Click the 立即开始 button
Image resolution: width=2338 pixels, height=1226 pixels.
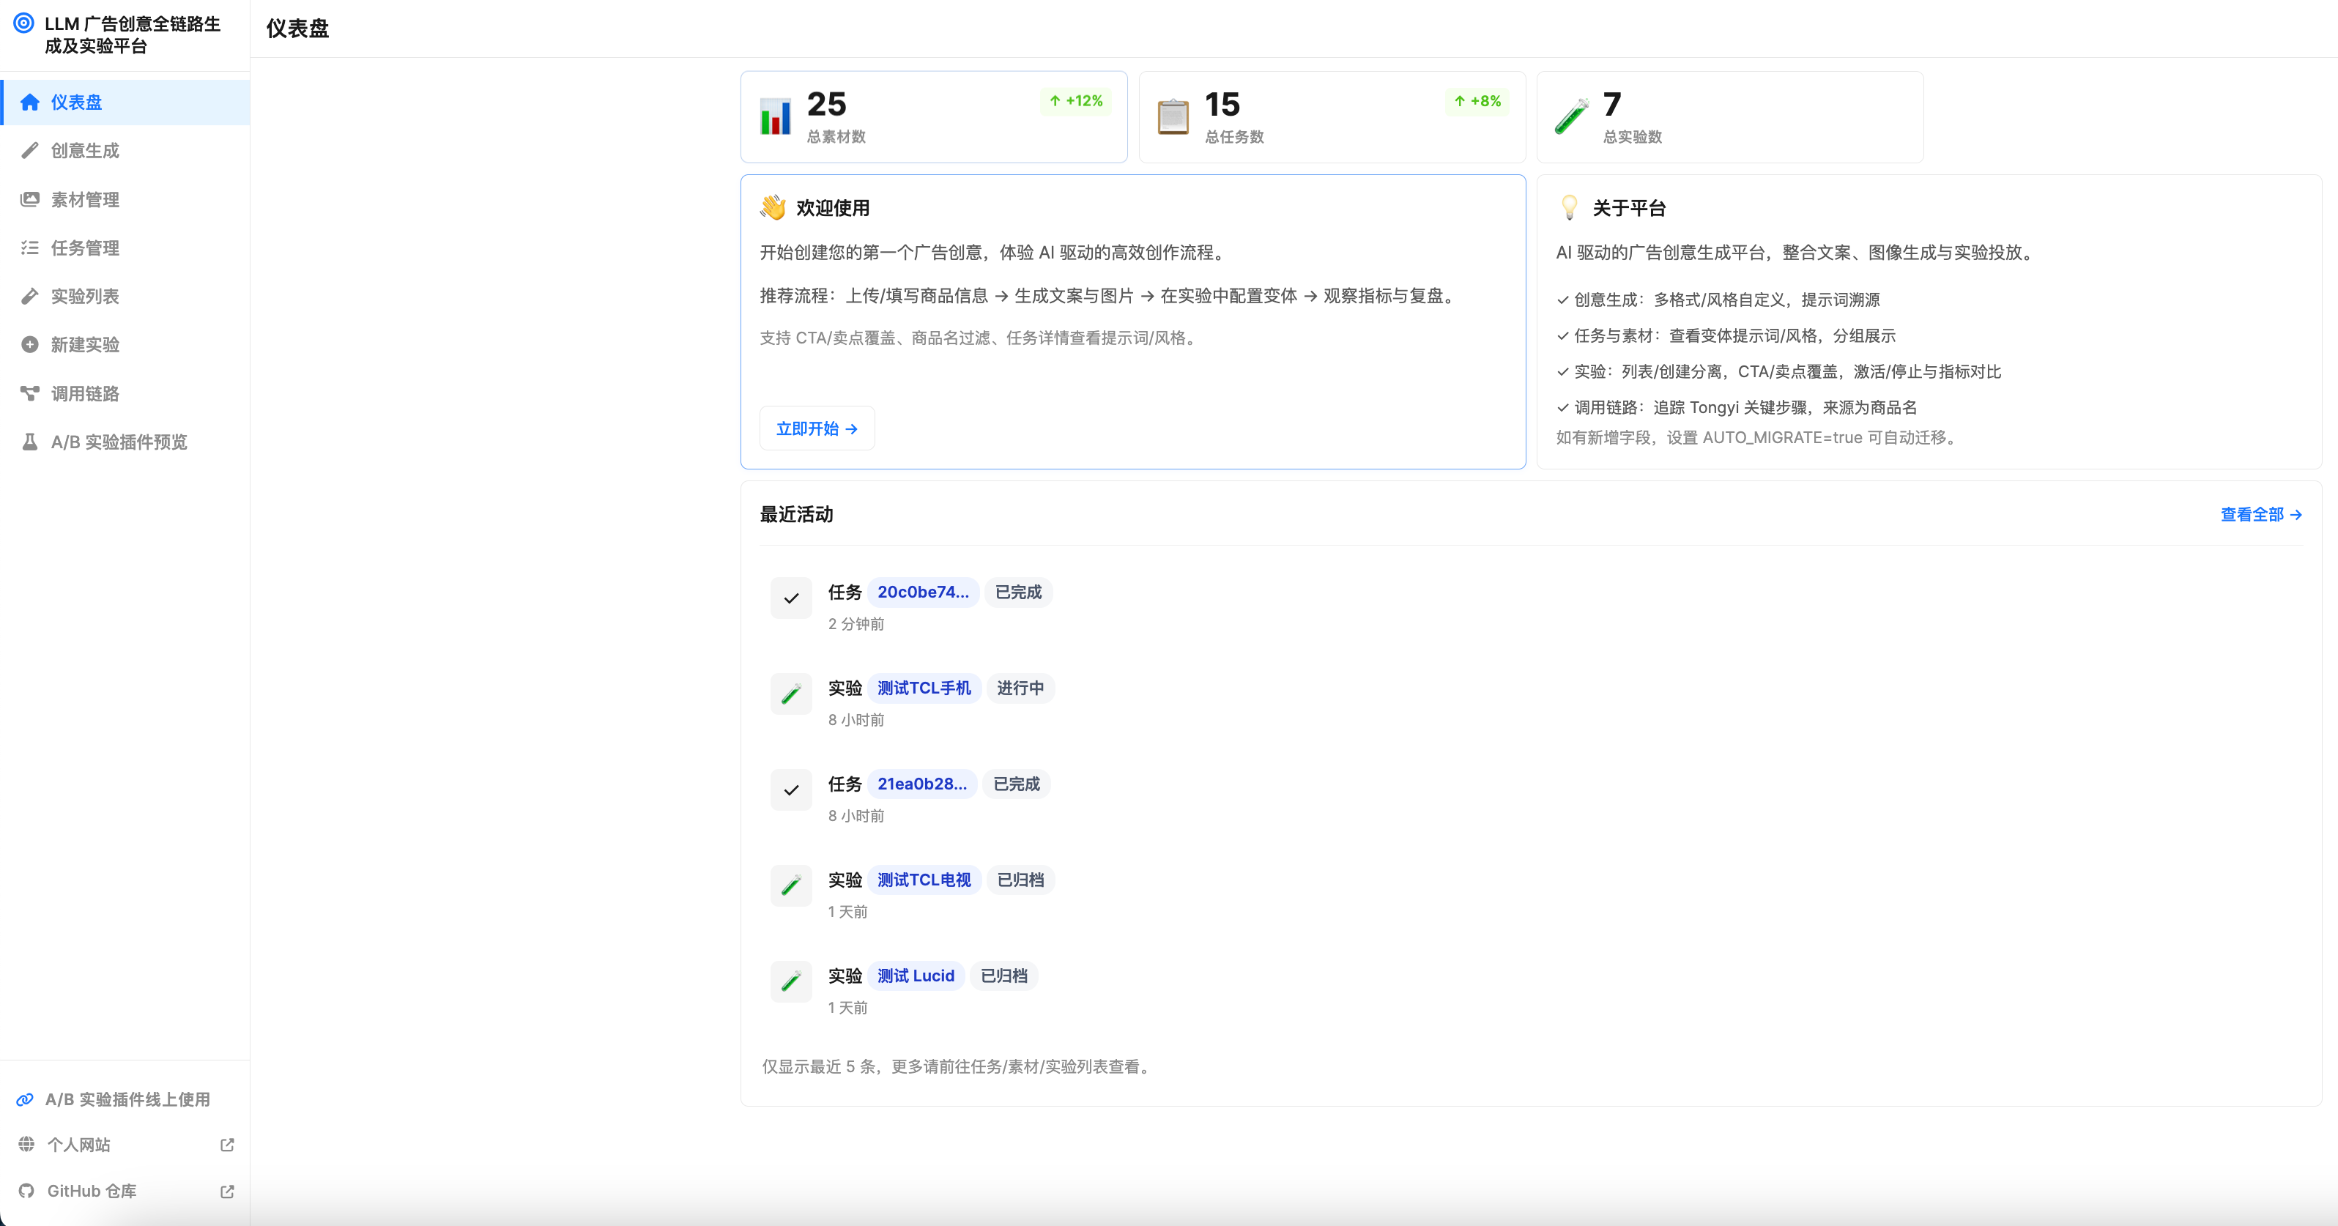(817, 428)
